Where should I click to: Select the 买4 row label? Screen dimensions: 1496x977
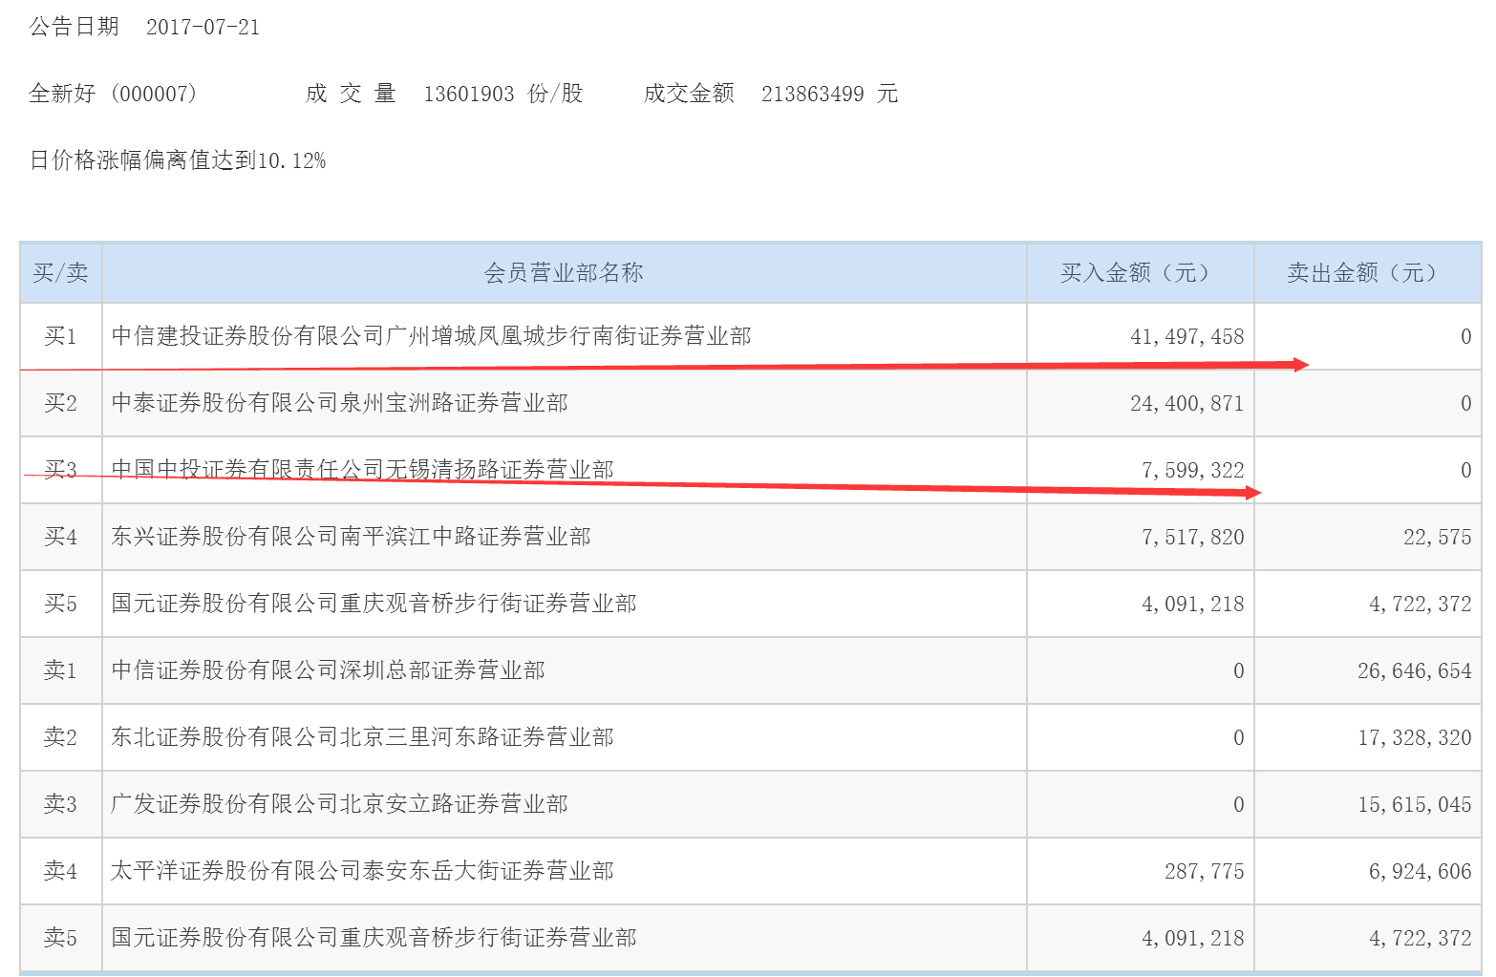click(60, 537)
